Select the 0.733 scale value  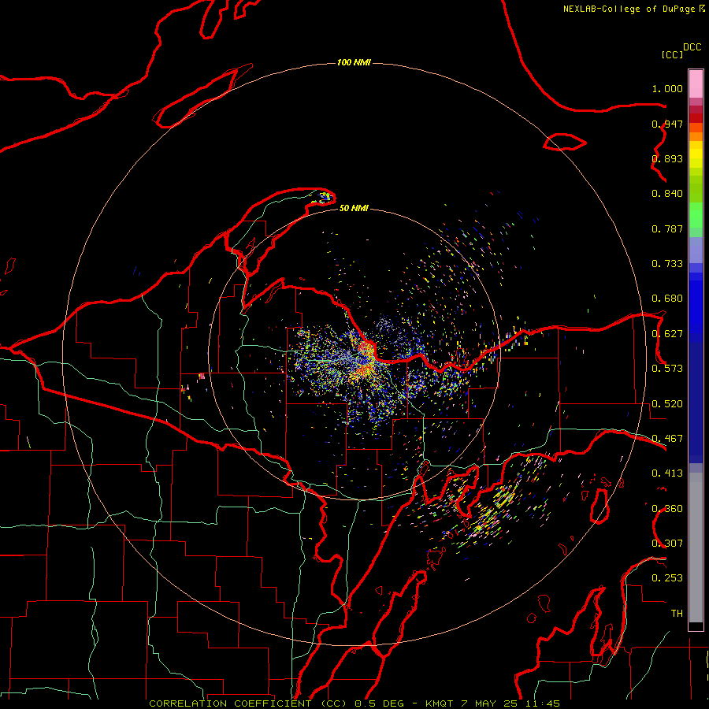click(x=667, y=264)
